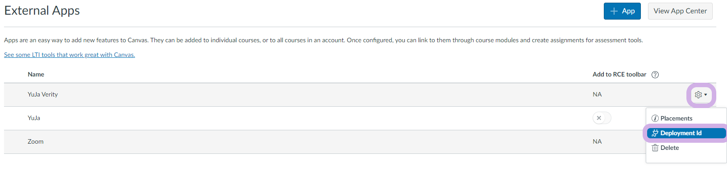Click the Name column header
Viewport: 727px width, 173px height.
click(x=36, y=74)
